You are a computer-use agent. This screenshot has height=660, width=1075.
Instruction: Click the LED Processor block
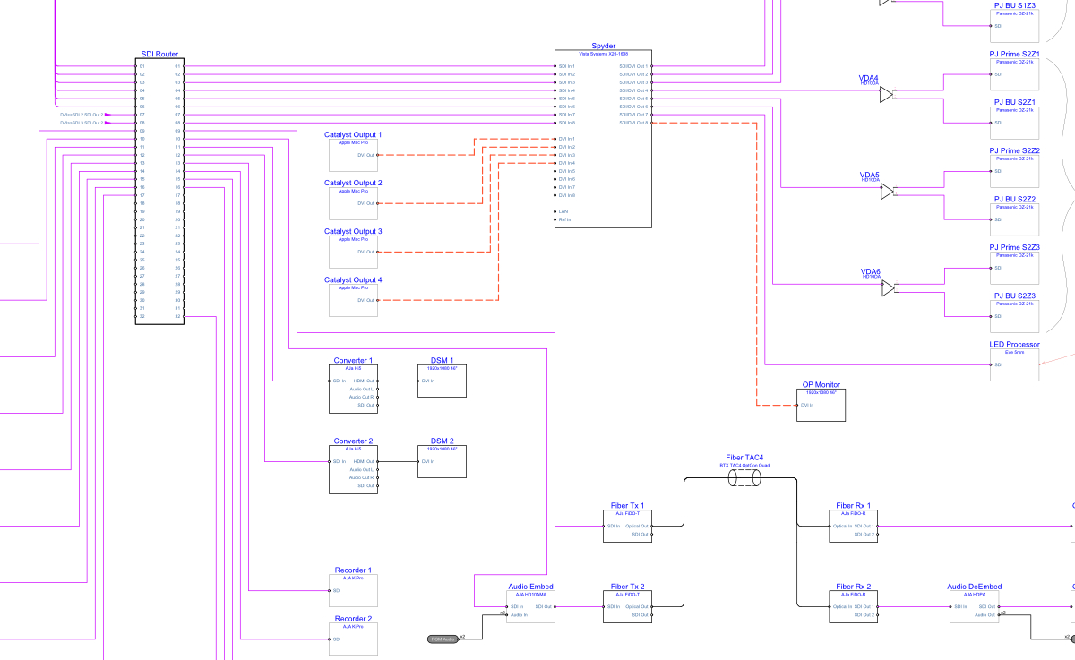tap(1014, 364)
